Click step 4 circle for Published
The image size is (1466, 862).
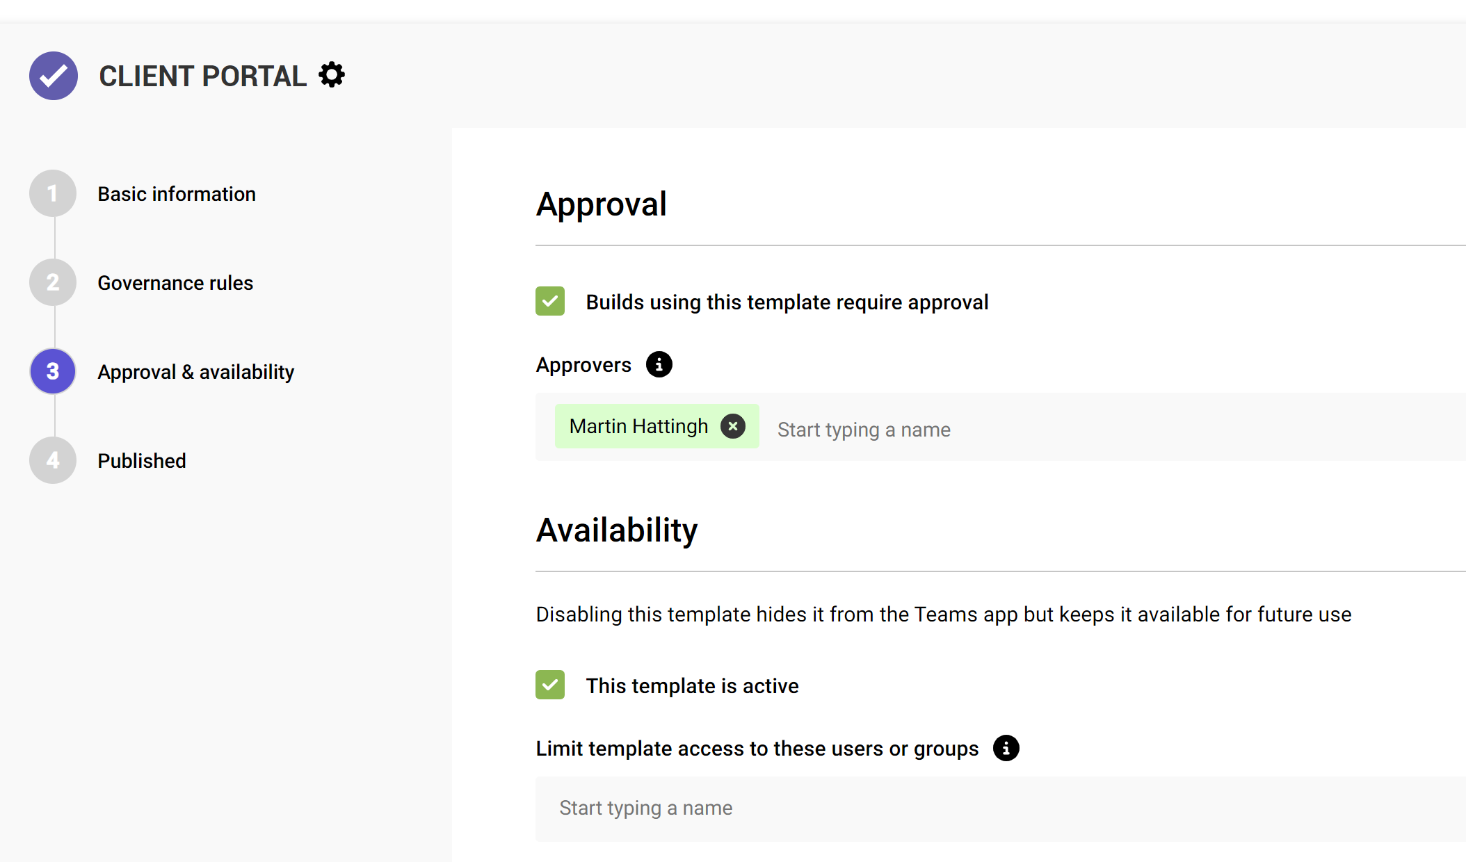click(x=53, y=460)
